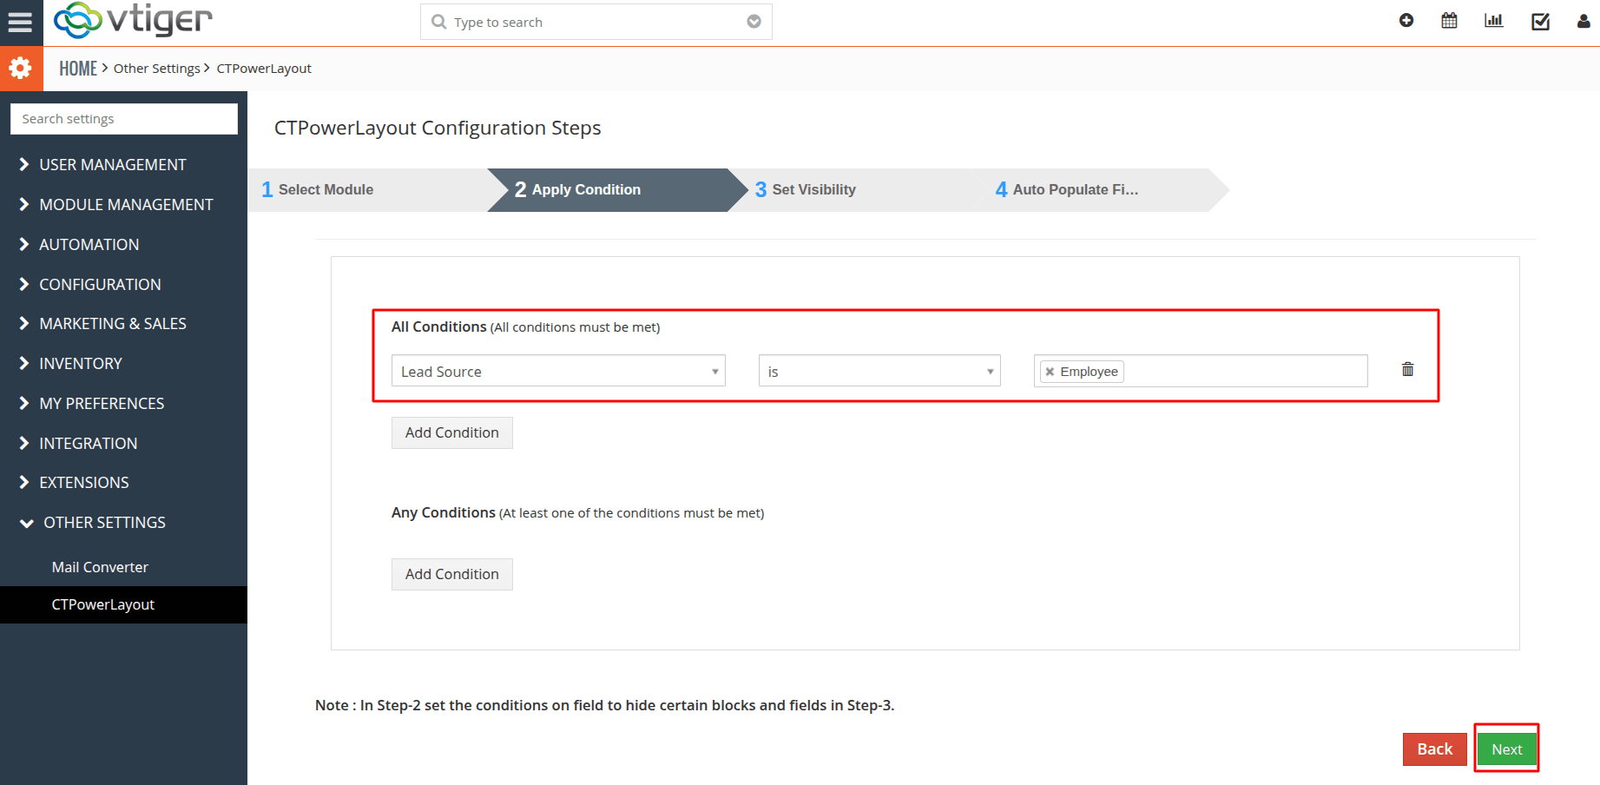Remove the Employee tag with its x
The height and width of the screenshot is (785, 1600).
[1050, 372]
